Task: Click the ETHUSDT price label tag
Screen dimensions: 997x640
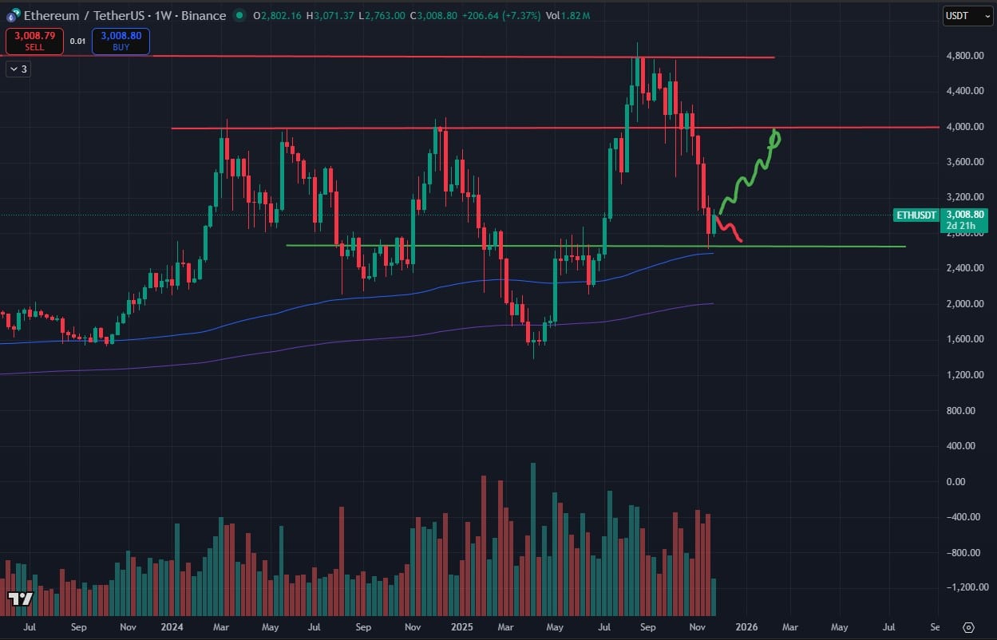Action: coord(916,215)
